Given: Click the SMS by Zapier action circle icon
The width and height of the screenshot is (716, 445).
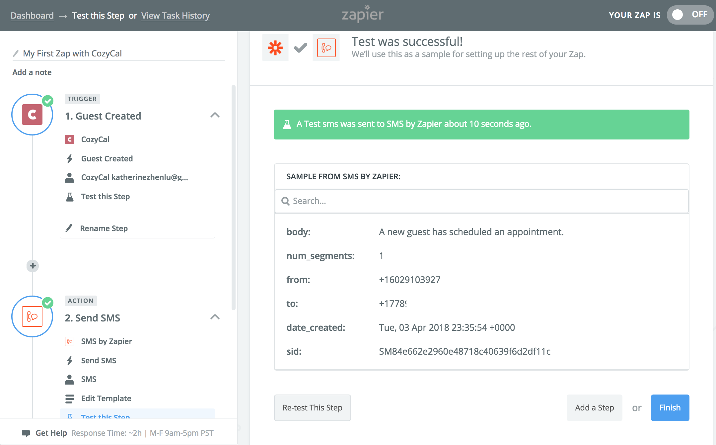Looking at the screenshot, I should click(x=32, y=316).
